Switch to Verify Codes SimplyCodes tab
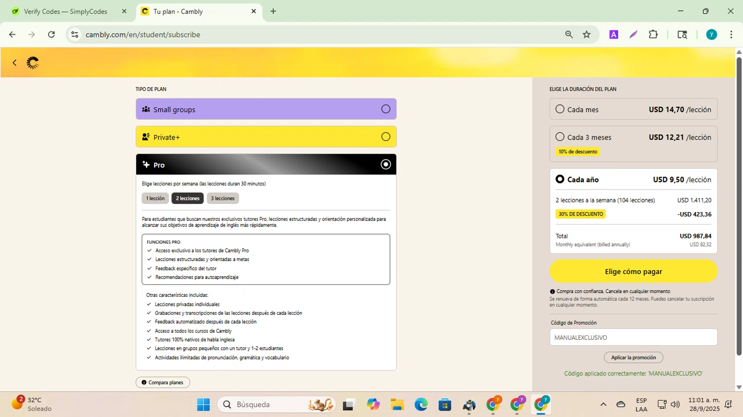Screen dimensions: 743x417 pos(65,11)
